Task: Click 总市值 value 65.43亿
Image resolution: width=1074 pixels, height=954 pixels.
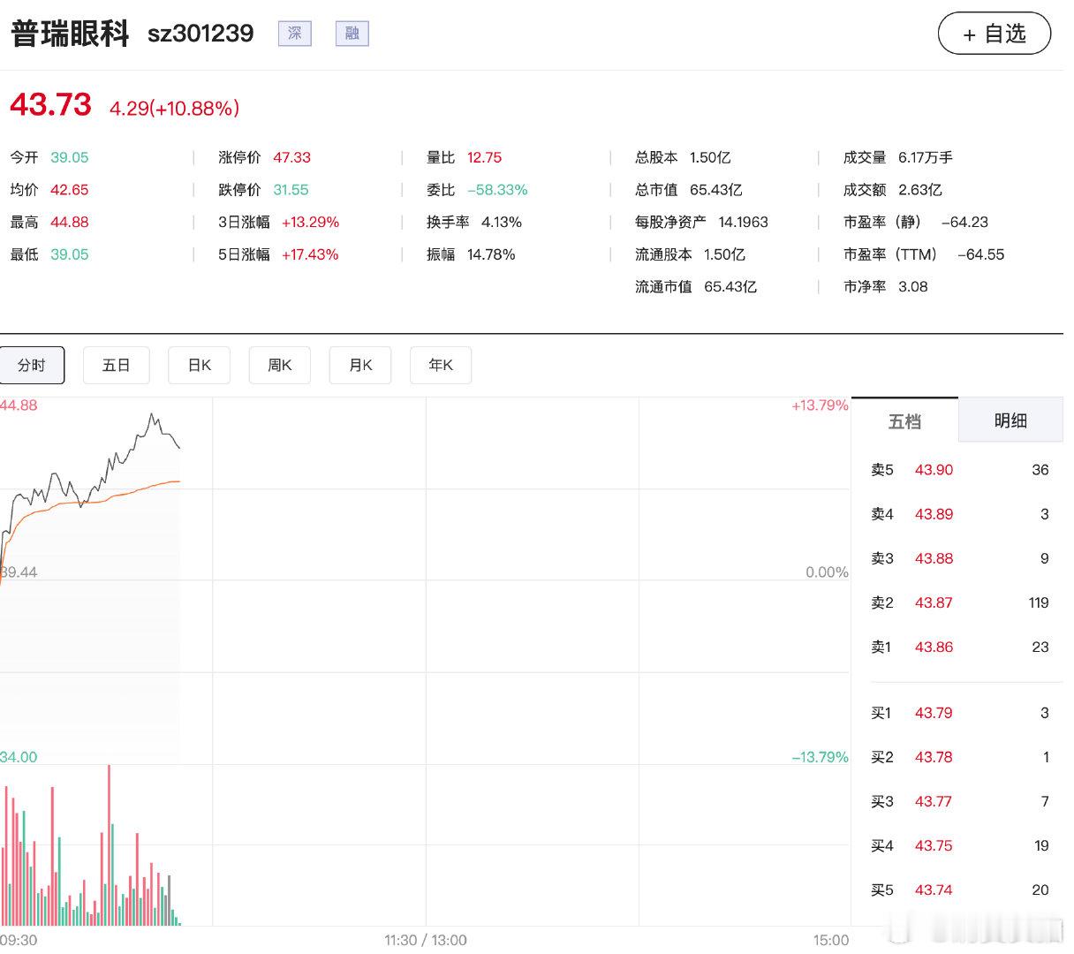Action: 715,190
